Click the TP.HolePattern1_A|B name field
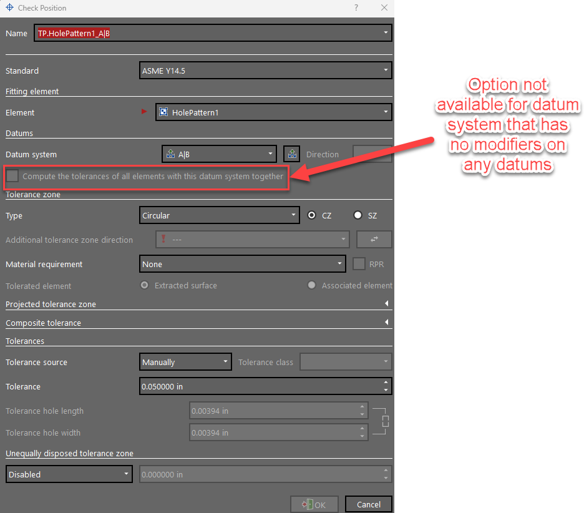584x513 pixels. click(x=213, y=33)
